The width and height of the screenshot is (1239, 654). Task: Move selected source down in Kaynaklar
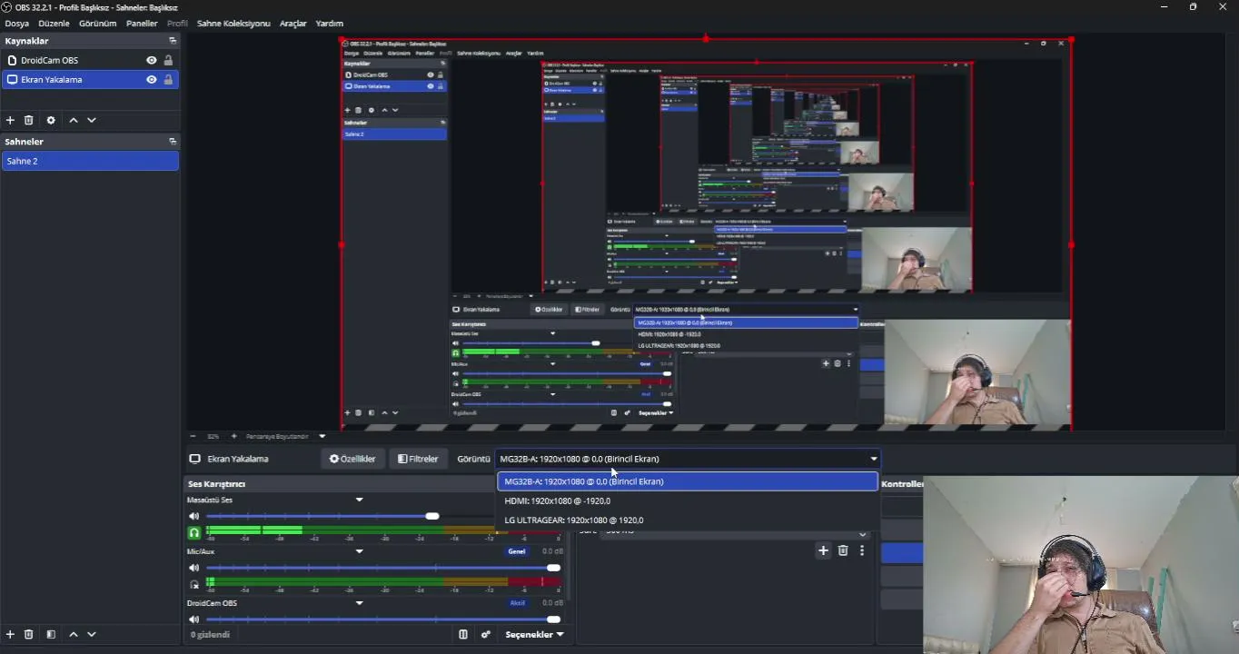coord(92,120)
